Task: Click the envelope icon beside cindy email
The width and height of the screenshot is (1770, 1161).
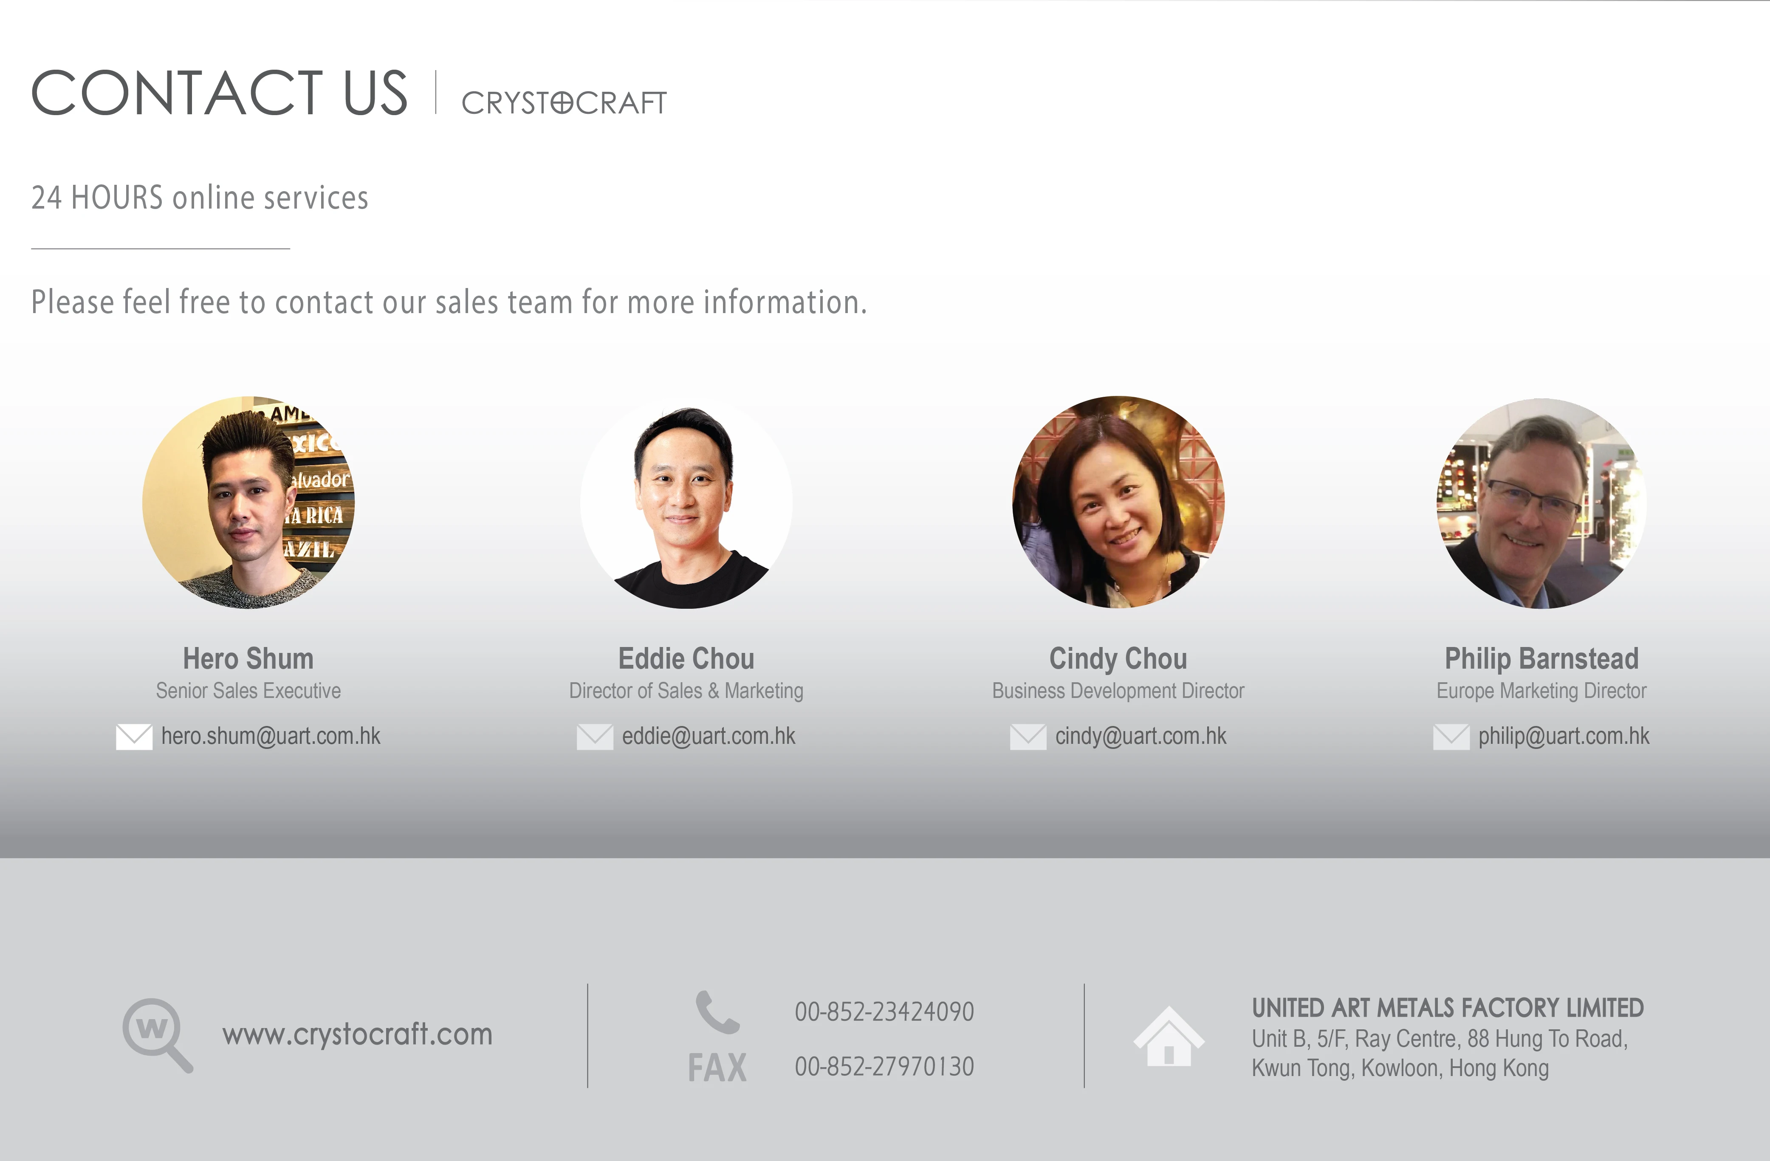Action: (1028, 736)
